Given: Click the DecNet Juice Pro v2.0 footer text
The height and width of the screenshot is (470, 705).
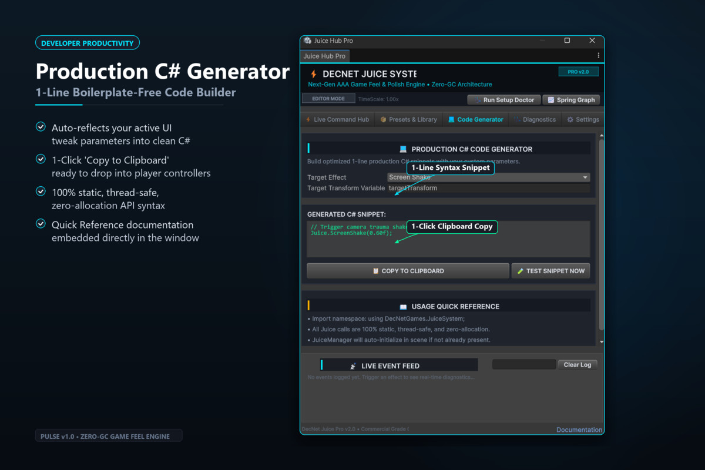Looking at the screenshot, I should tap(355, 429).
